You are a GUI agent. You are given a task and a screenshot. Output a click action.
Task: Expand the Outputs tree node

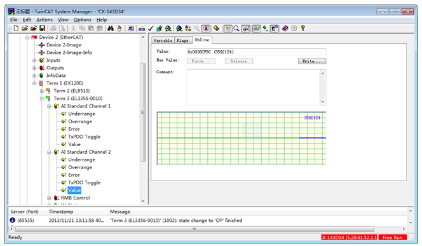(34, 68)
